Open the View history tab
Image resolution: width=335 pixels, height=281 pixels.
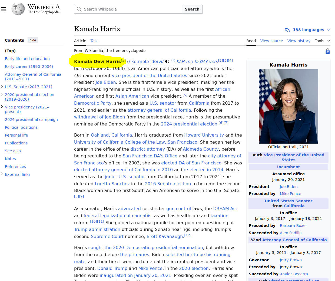299,41
